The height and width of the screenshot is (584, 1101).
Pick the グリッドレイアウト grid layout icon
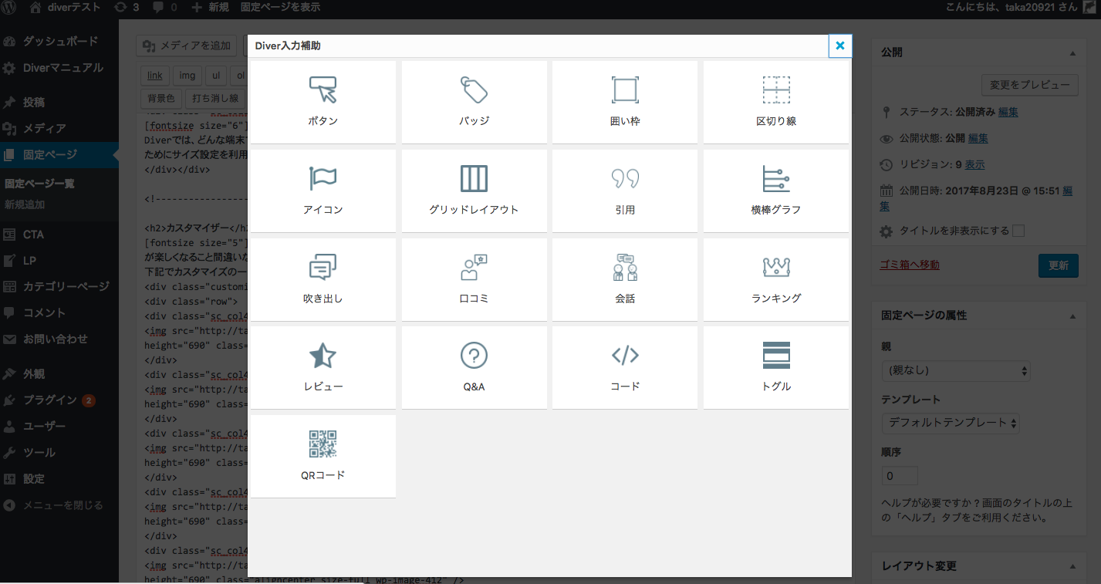click(474, 179)
